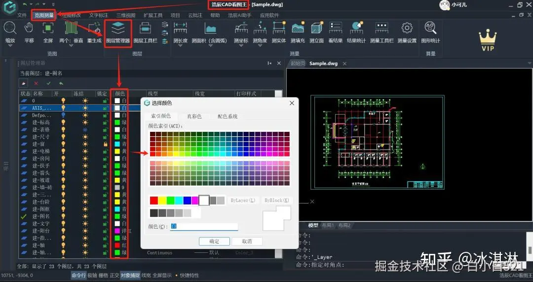Switch to the 真彩色 tab
Image resolution: width=533 pixels, height=282 pixels.
(x=194, y=117)
